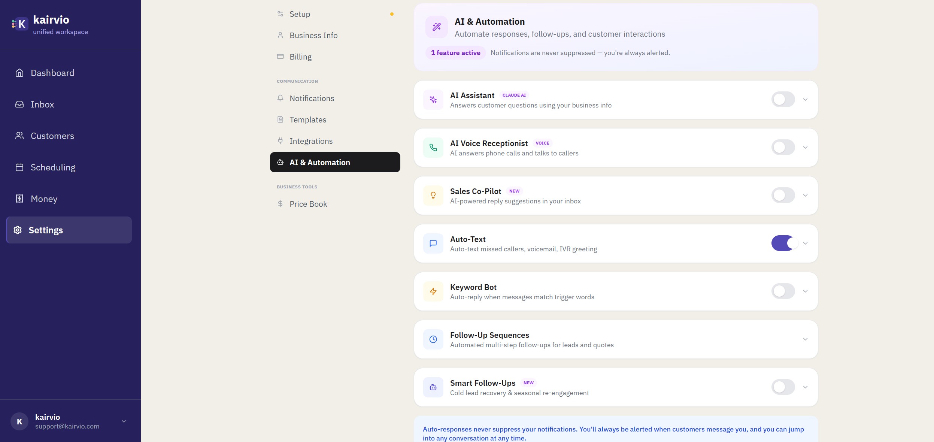
Task: Enable the AI Voice Receptionist toggle
Action: (x=783, y=147)
